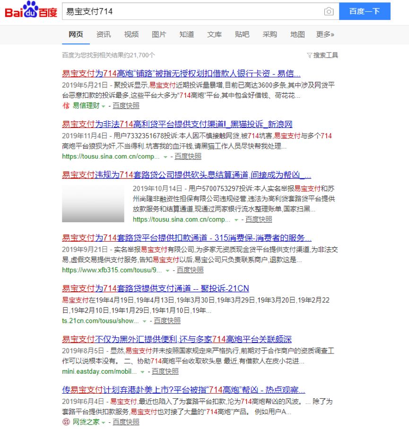Switch to the 资讯 tab
Screen dimensions: 409x429
[104, 34]
